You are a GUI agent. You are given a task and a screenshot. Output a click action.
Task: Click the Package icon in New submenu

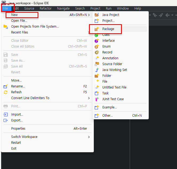[x=96, y=29]
